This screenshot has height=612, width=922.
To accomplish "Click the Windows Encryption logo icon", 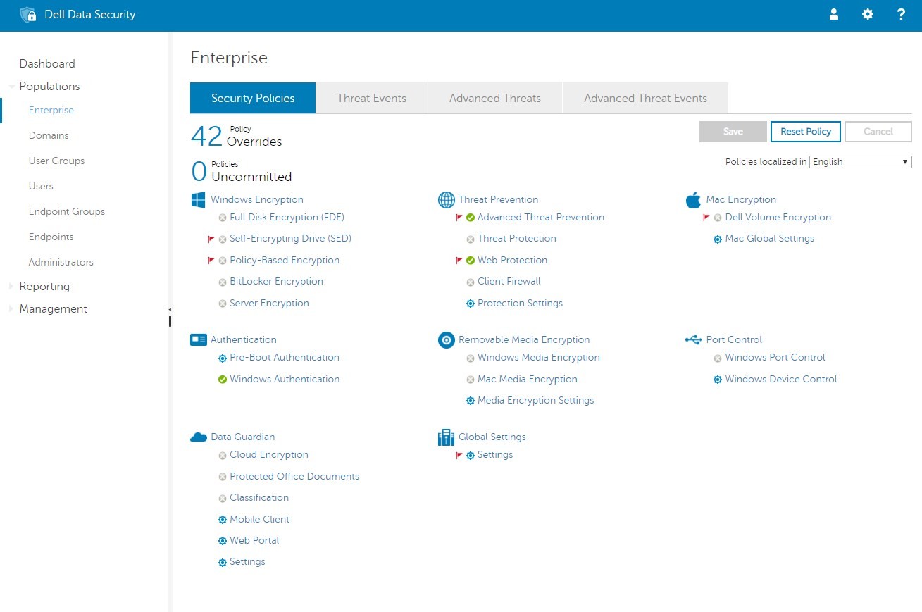I will pyautogui.click(x=198, y=200).
